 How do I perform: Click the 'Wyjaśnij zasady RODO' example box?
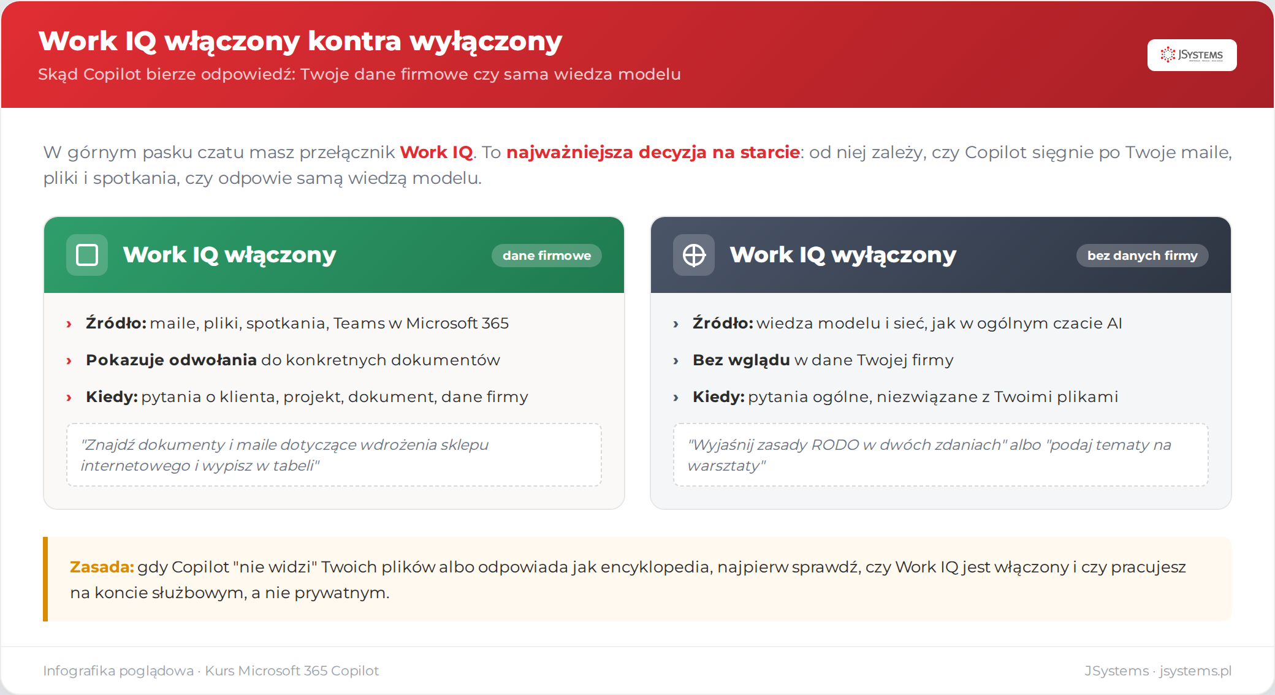pyautogui.click(x=941, y=455)
